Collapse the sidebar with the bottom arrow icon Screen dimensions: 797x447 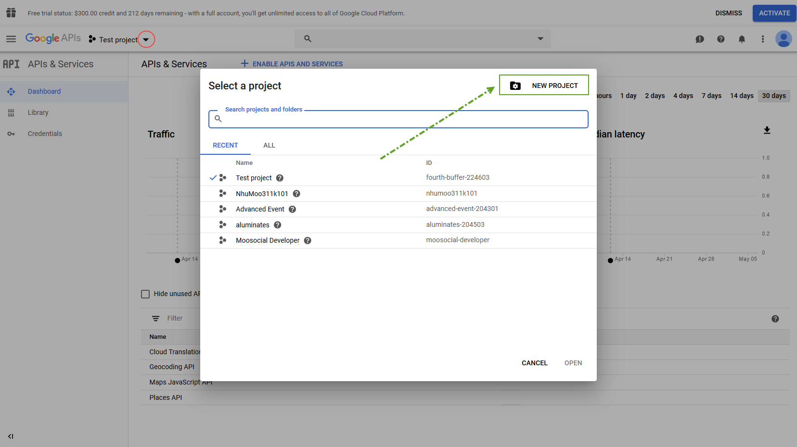pyautogui.click(x=11, y=436)
